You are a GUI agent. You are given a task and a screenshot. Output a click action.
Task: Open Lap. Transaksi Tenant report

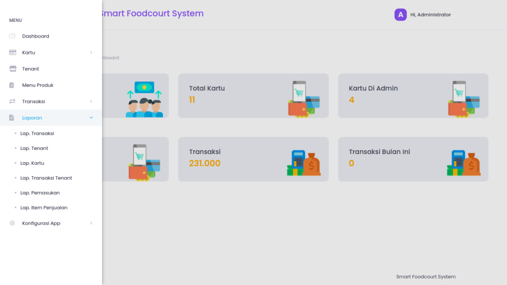point(46,178)
